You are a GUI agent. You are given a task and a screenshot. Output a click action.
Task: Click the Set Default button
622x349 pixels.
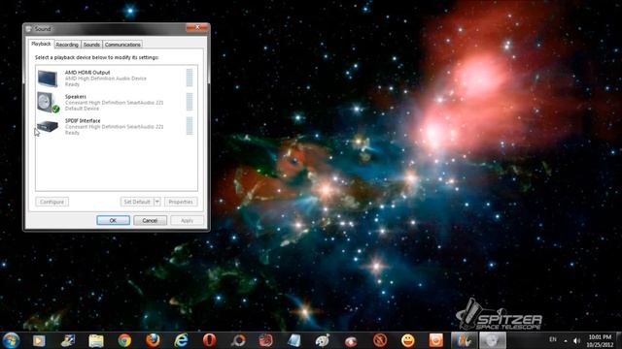coord(137,202)
